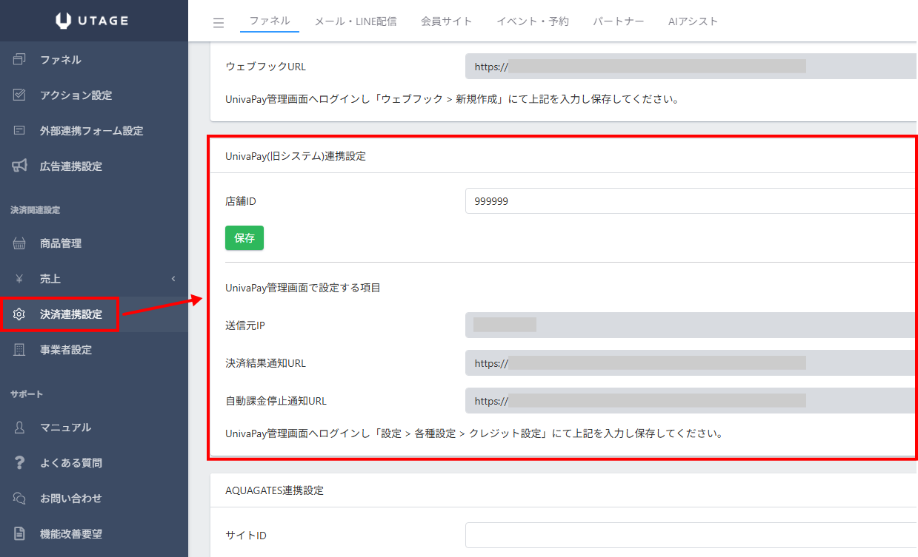Switch to the メール・LINE配信 tab
The image size is (918, 557).
tap(355, 21)
